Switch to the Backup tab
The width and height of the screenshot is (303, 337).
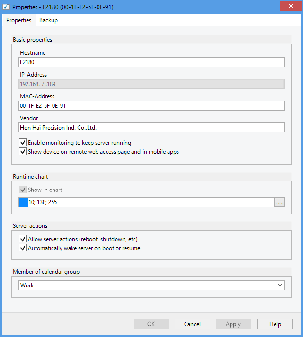[x=48, y=20]
